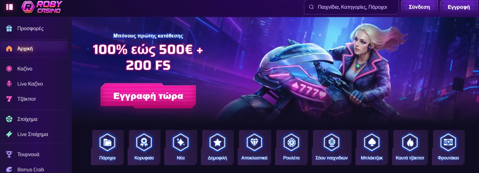Collapse the sidebar with the panel toggle icon

coord(9,7)
